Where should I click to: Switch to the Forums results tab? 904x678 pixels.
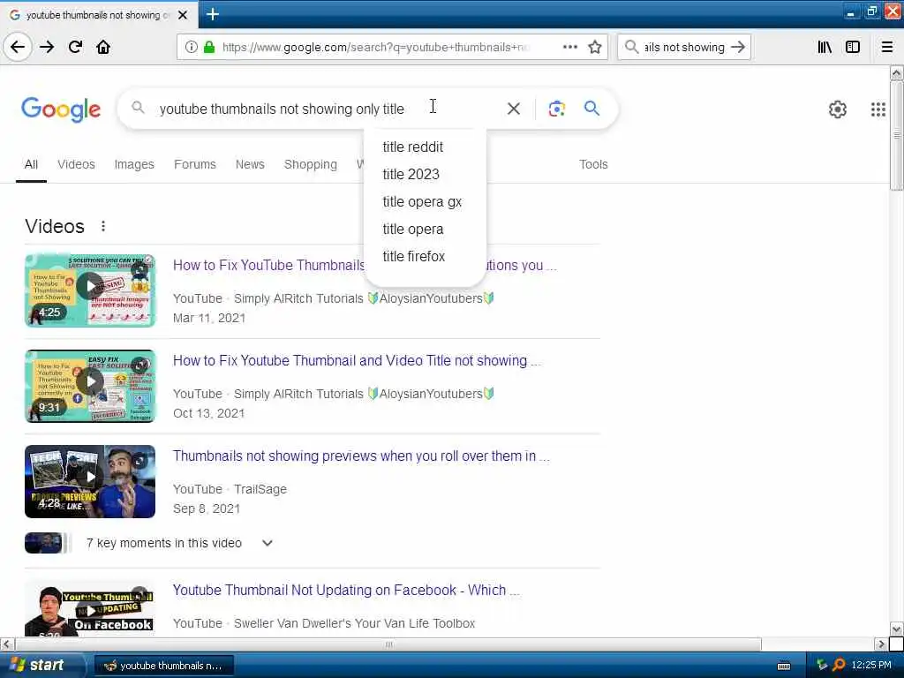(195, 164)
